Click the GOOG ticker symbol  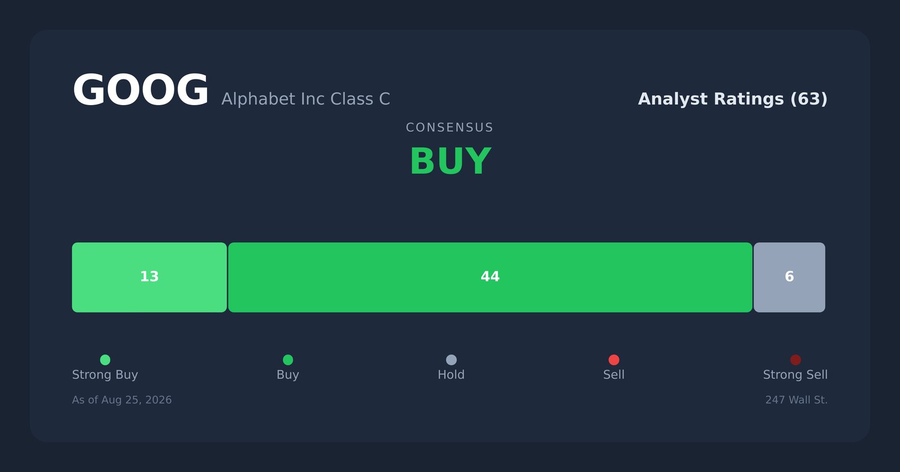tap(141, 90)
